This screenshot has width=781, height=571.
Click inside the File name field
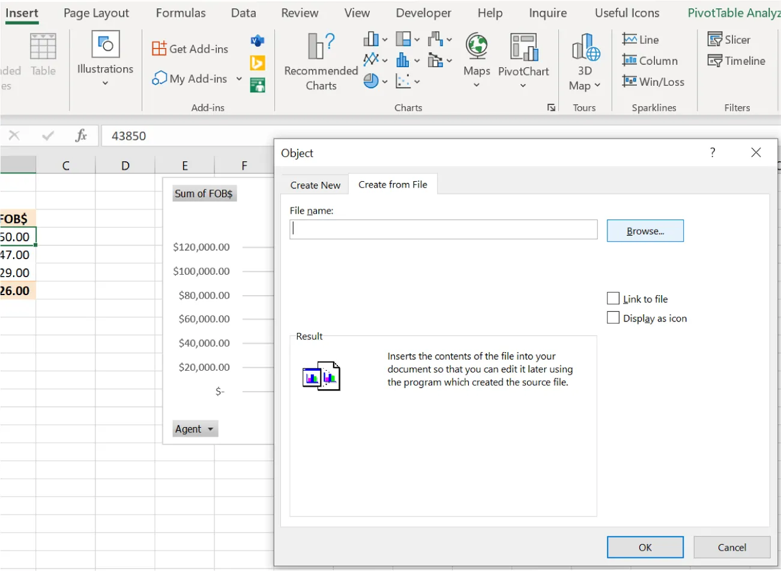tap(443, 229)
